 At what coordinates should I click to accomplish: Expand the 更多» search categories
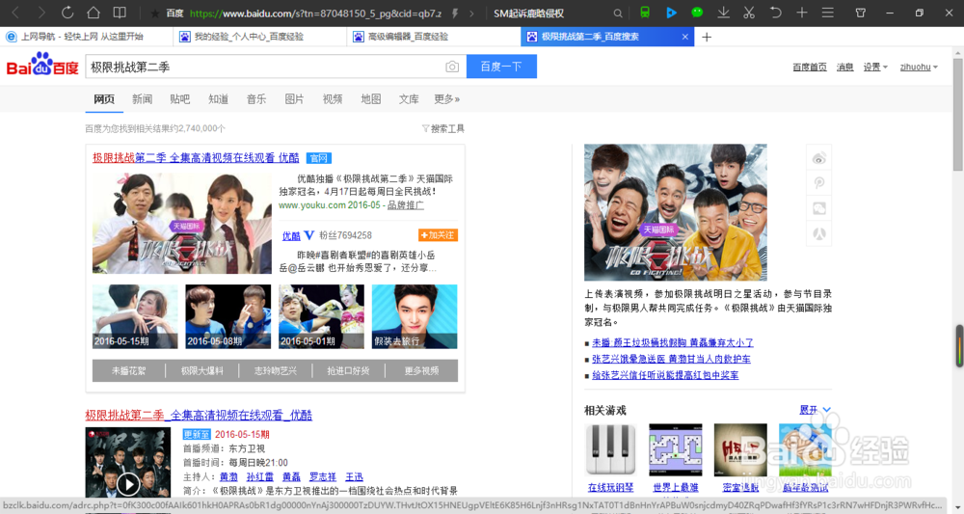447,99
